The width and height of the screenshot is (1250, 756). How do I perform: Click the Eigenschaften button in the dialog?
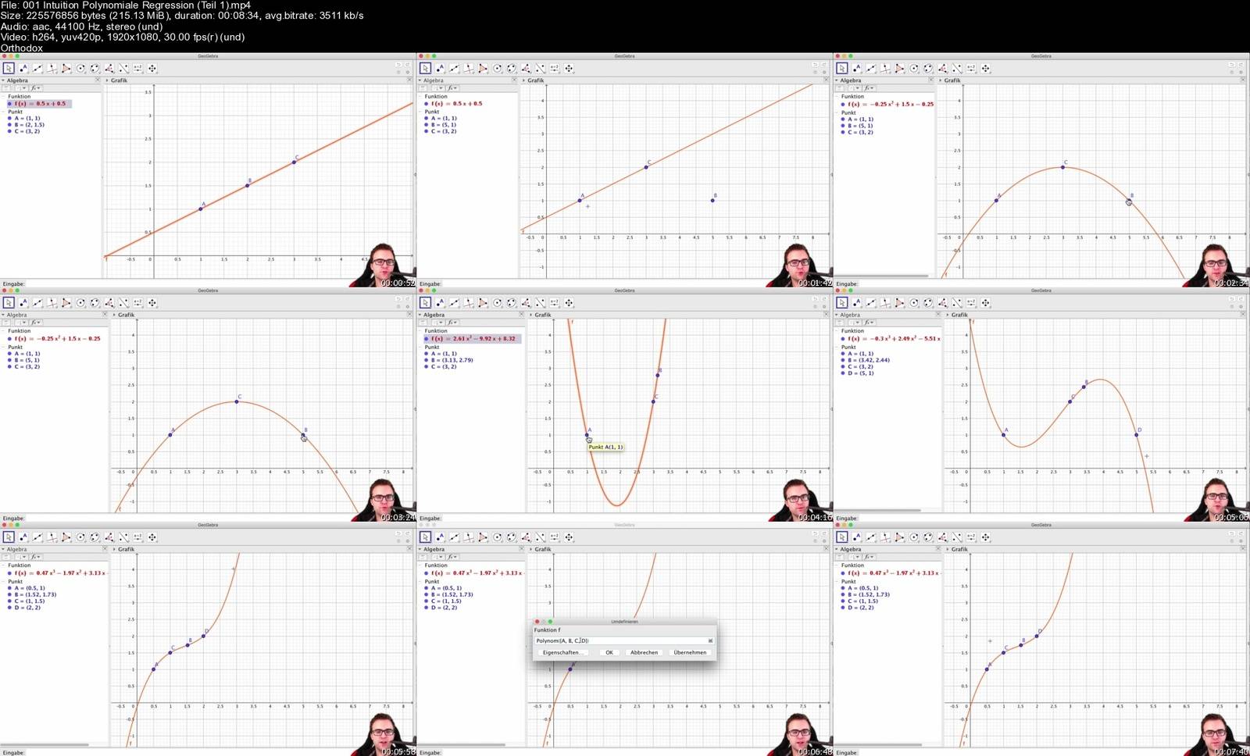click(x=562, y=652)
